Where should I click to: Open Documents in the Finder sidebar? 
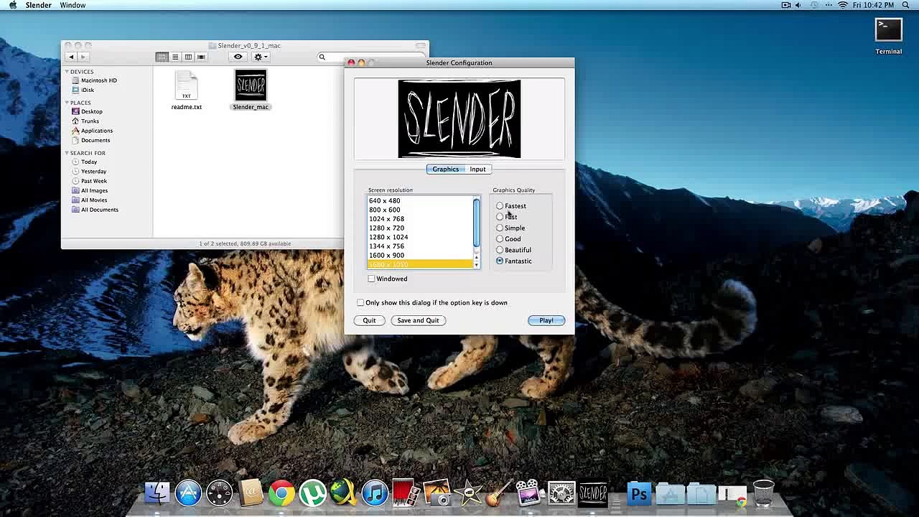pyautogui.click(x=90, y=140)
